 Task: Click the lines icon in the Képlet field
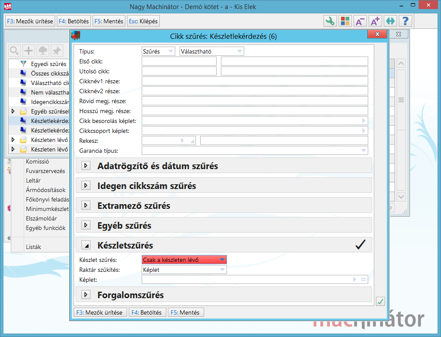click(363, 280)
